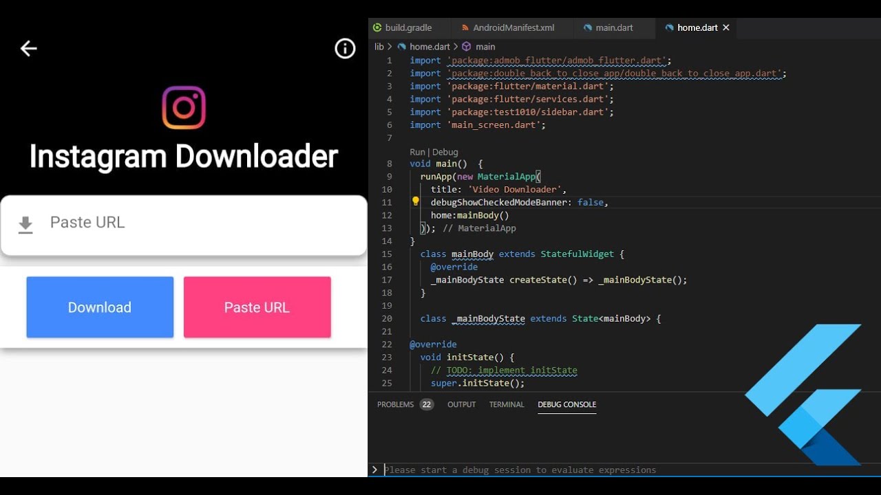Click the TODO comment on line 24
Viewport: 881px width, 495px height.
(x=504, y=371)
